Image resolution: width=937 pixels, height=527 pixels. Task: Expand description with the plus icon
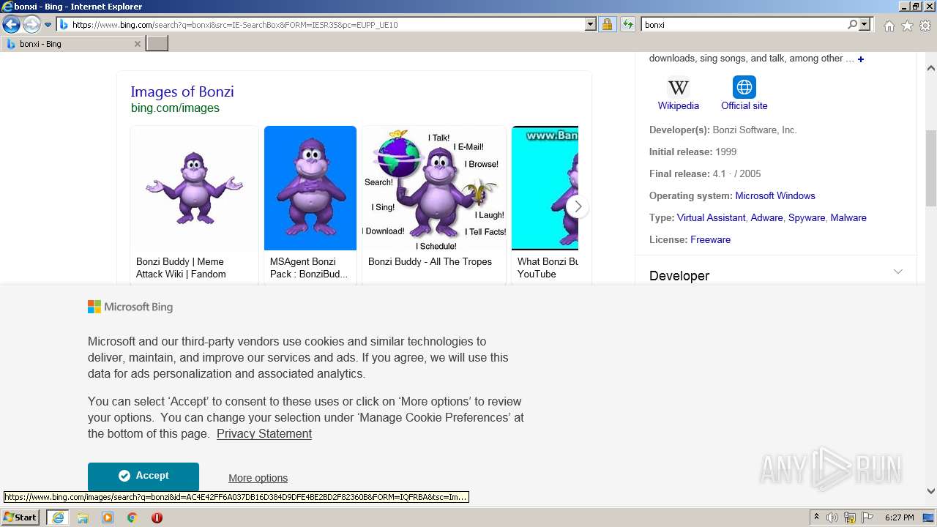click(861, 59)
